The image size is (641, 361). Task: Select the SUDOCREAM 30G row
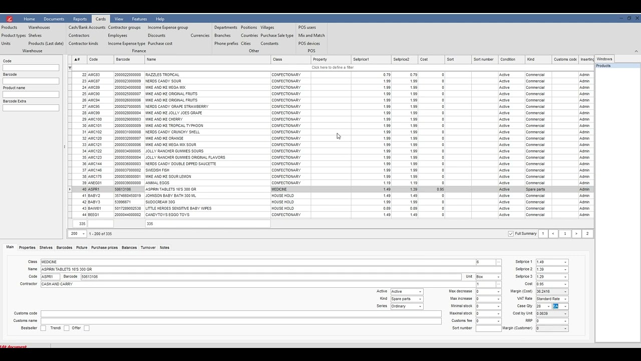[331, 202]
